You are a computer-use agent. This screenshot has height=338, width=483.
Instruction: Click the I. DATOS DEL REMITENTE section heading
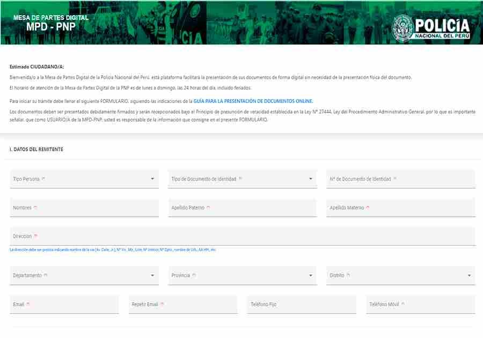(x=36, y=149)
